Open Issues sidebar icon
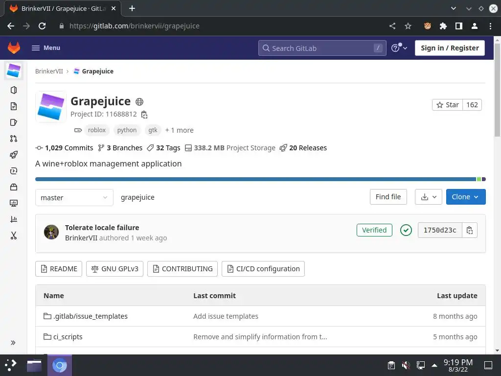 pyautogui.click(x=13, y=122)
